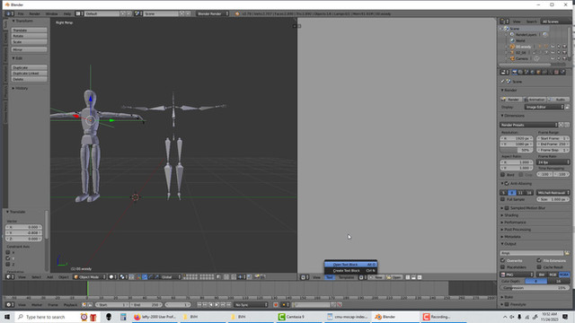Enable the Full Sample checkbox
The width and height of the screenshot is (575, 323).
pos(503,199)
